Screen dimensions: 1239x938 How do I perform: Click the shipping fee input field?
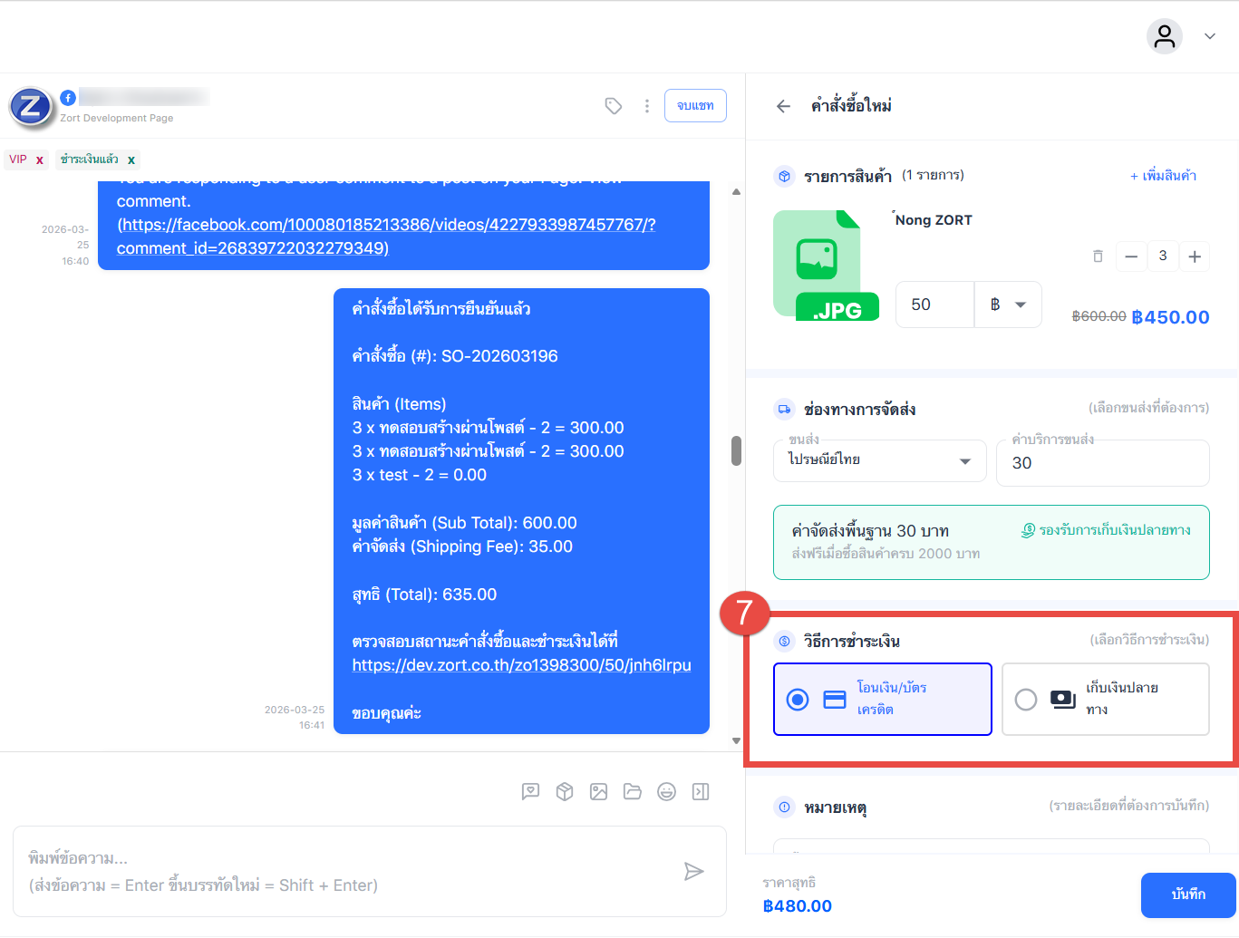[x=1102, y=463]
